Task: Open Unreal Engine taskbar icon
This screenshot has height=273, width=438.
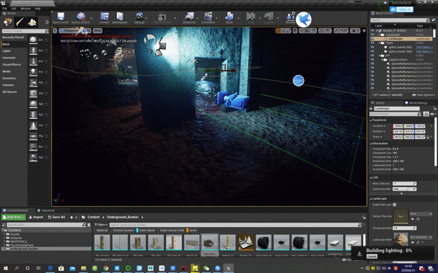Action: 229,268
